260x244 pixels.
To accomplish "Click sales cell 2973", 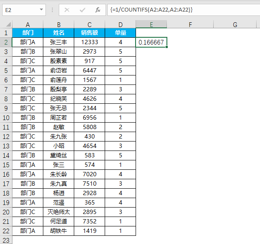I will point(90,52).
